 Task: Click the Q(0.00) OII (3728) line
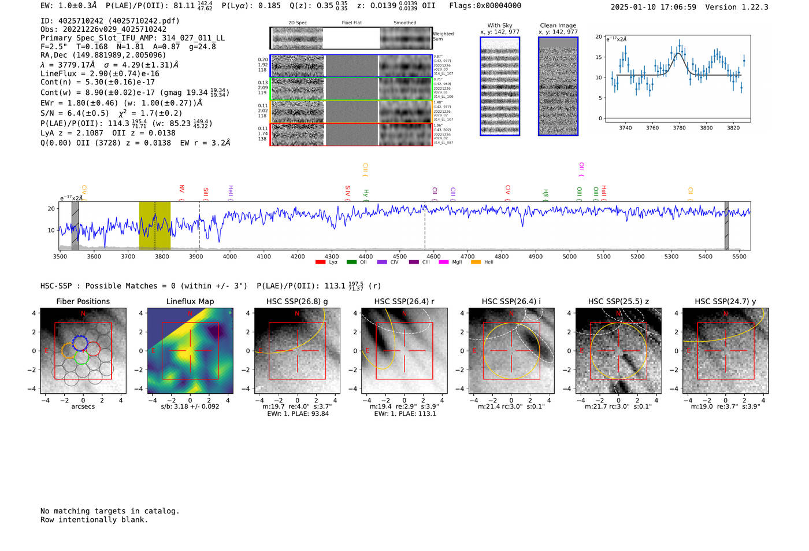tap(135, 142)
